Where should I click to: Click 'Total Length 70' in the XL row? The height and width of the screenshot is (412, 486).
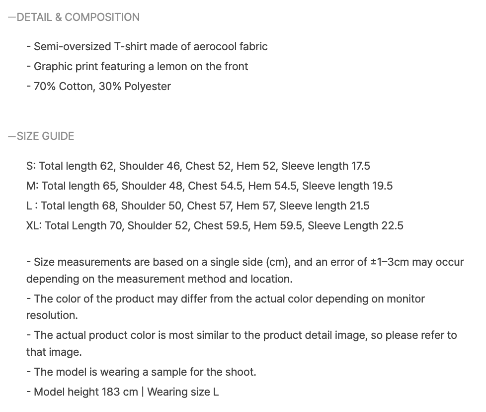coord(83,225)
